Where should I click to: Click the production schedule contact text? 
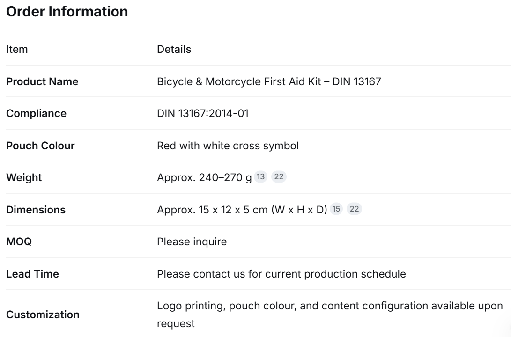coord(281,274)
